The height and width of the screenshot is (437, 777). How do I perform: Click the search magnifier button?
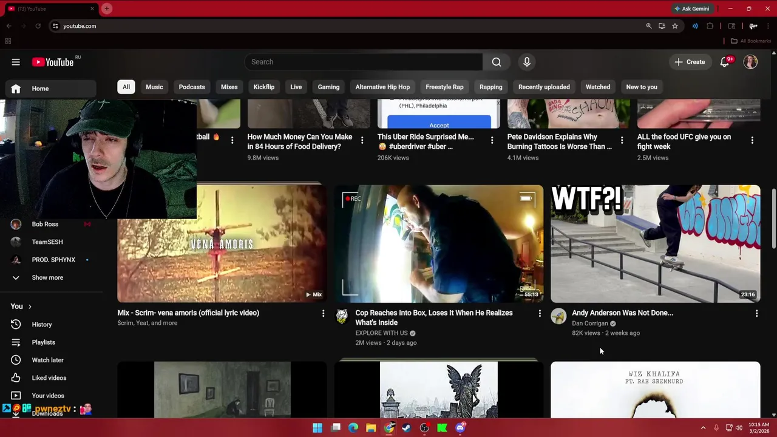click(x=497, y=62)
